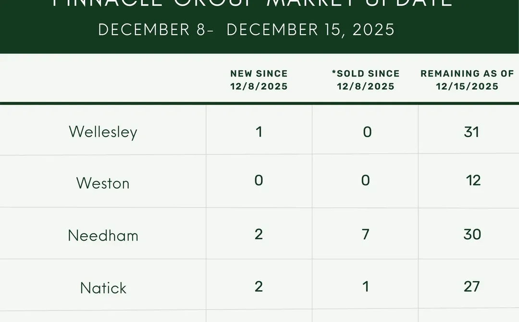Select Natick's new listings value 2
The height and width of the screenshot is (322, 519).
[259, 286]
